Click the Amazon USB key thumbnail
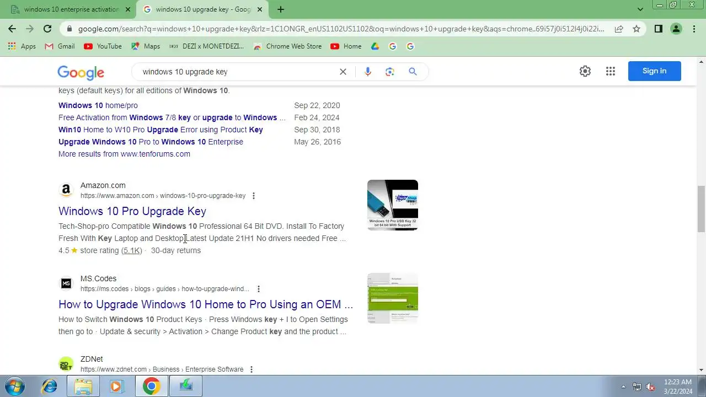The height and width of the screenshot is (397, 706). 393,205
